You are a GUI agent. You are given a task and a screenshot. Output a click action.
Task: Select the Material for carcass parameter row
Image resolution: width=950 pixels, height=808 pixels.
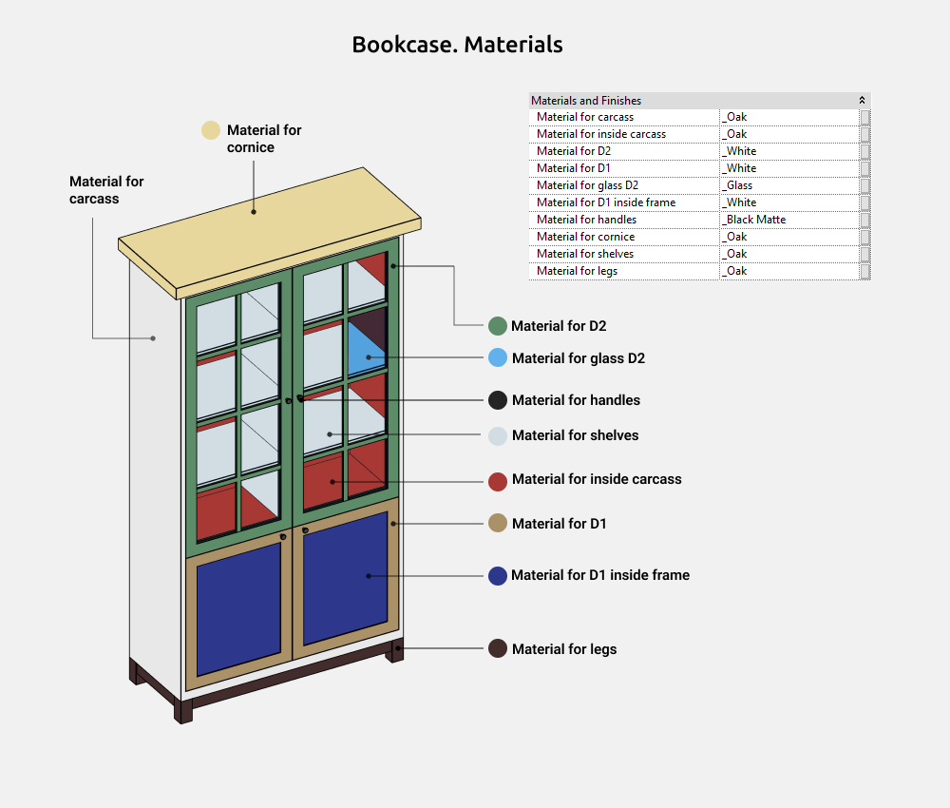click(700, 117)
